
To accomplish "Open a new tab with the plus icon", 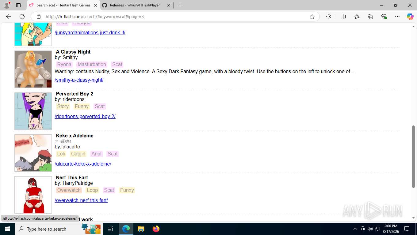I will [x=180, y=5].
